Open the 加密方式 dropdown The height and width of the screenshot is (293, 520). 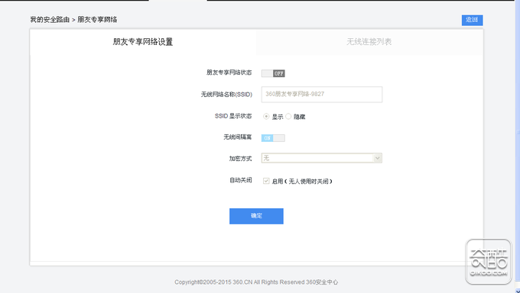click(322, 158)
